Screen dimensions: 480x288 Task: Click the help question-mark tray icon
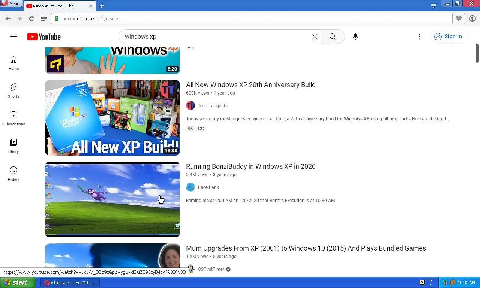[x=422, y=282]
